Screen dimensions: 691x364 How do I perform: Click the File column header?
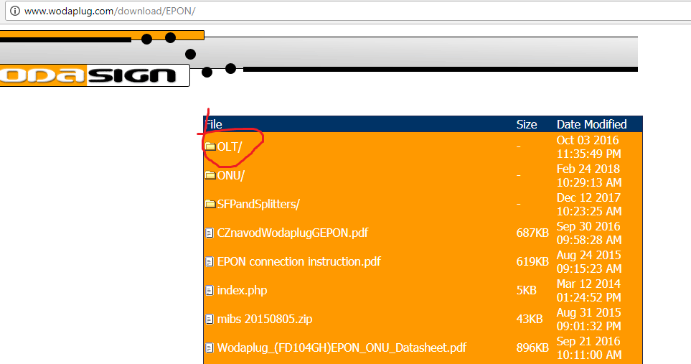click(x=214, y=124)
